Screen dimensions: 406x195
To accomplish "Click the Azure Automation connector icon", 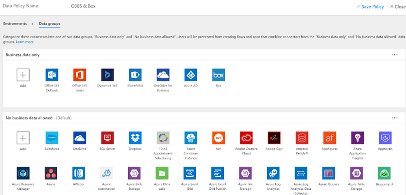I will coord(106,173).
